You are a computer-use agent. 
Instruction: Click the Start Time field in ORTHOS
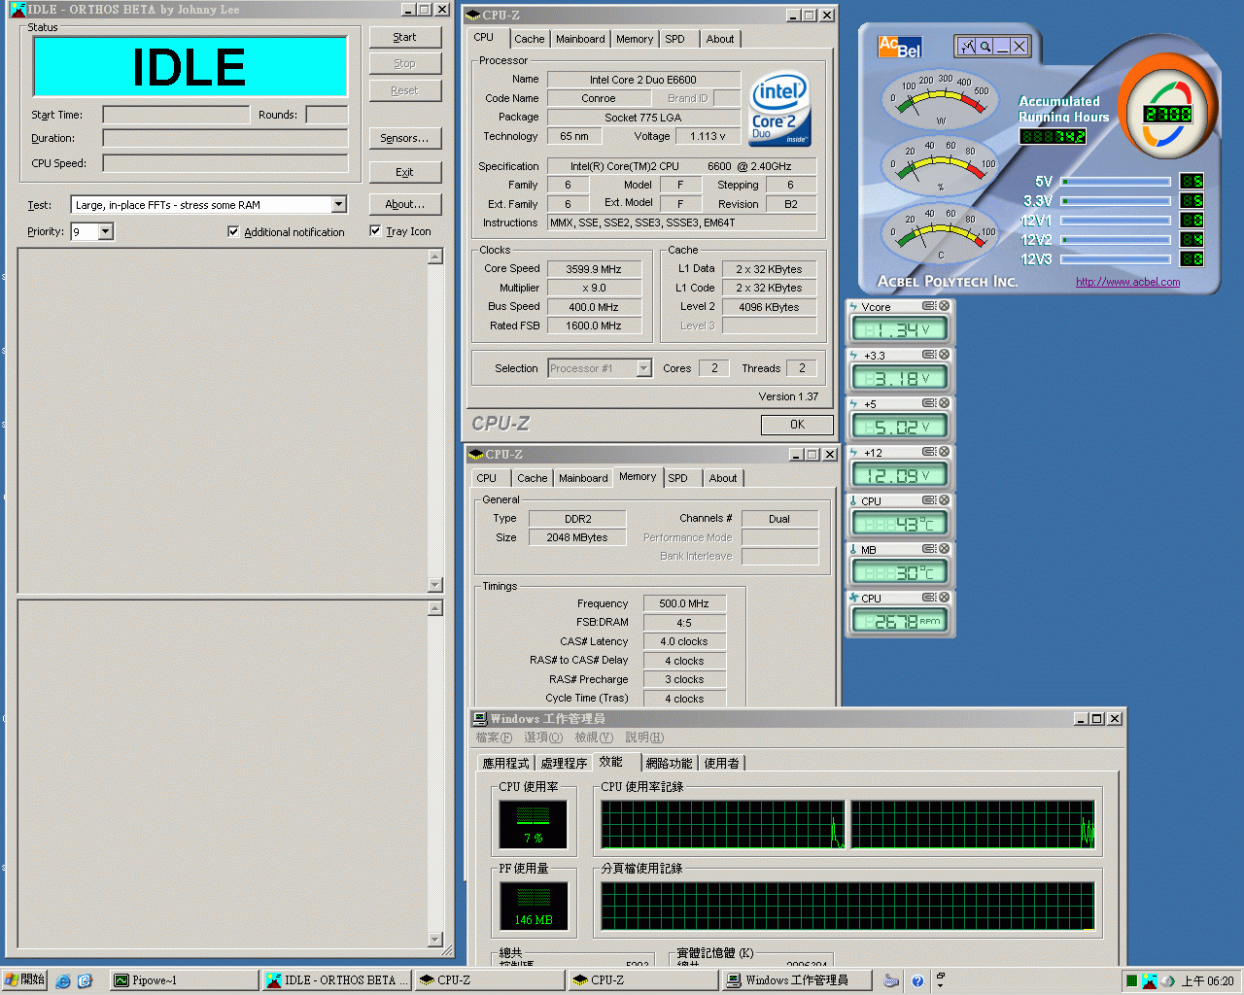pos(176,115)
